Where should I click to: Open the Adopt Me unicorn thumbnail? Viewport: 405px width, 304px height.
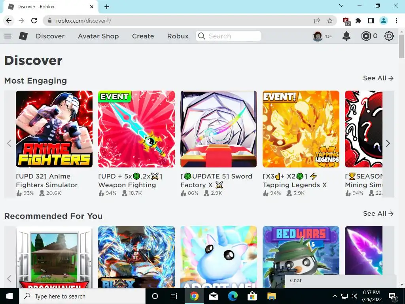tap(219, 257)
